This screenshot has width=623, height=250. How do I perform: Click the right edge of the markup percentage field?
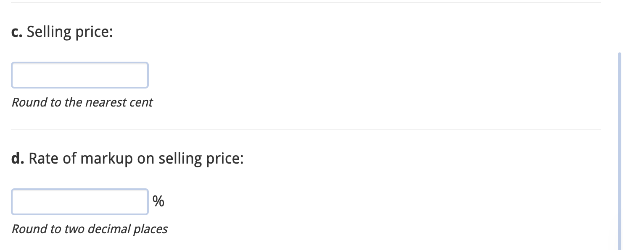point(148,202)
